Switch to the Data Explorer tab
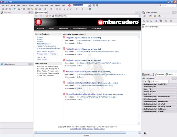 pos(170,74)
